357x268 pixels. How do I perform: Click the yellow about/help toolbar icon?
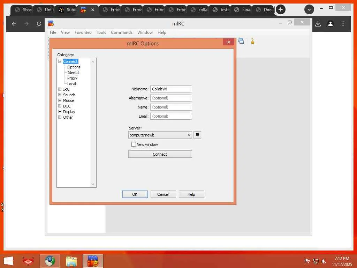(252, 41)
